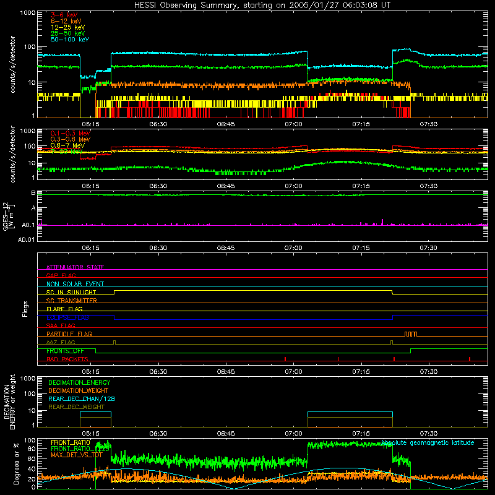Choose the DECIMATION_WEIGHT legend text

(x=79, y=390)
